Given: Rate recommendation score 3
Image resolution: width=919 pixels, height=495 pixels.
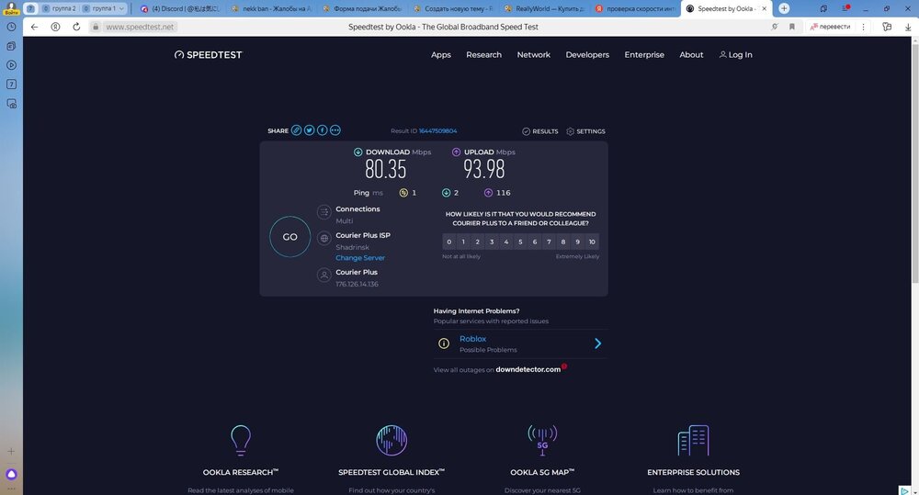Looking at the screenshot, I should pyautogui.click(x=492, y=242).
